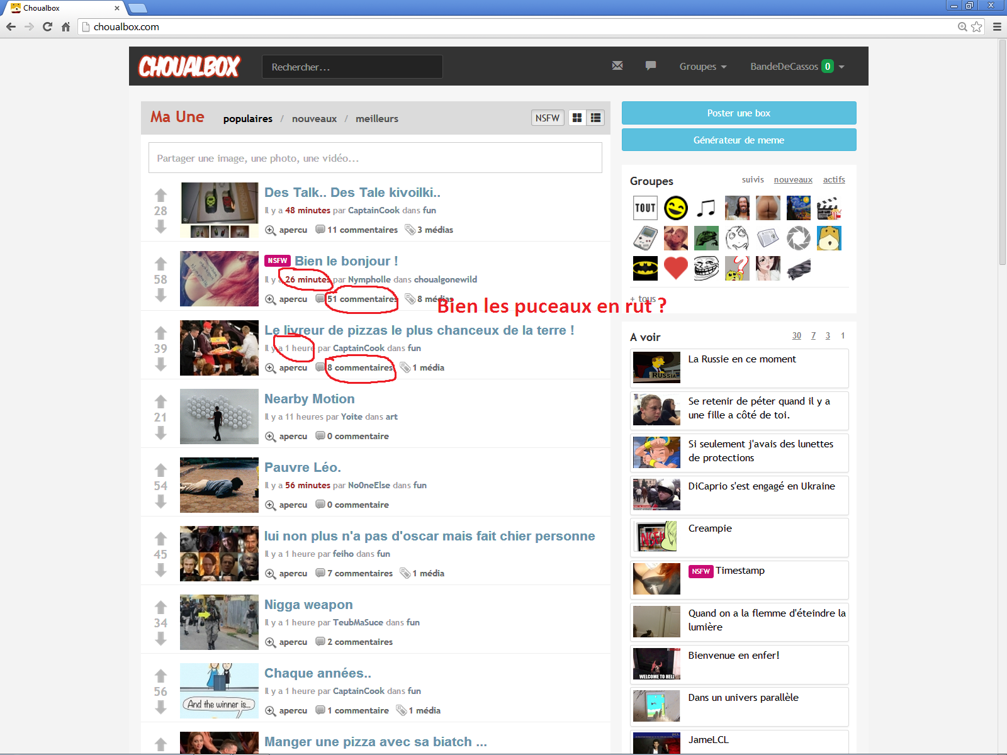Select the music note group icon
Viewport: 1007px width, 755px height.
click(x=706, y=208)
